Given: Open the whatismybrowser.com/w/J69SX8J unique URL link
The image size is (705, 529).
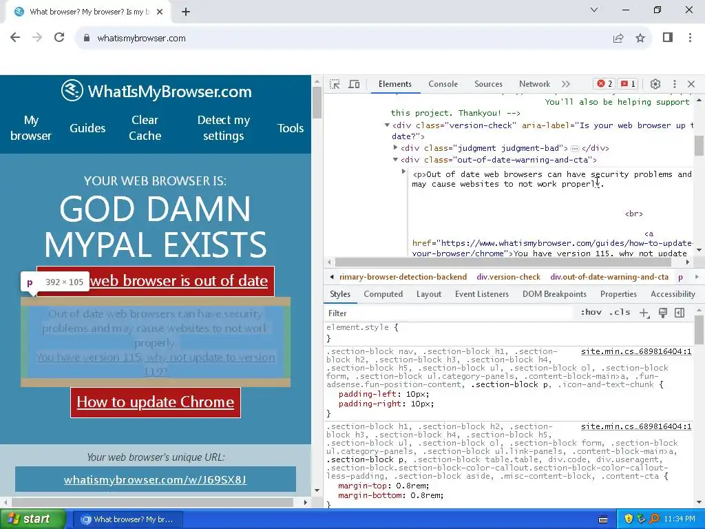Looking at the screenshot, I should tap(155, 479).
